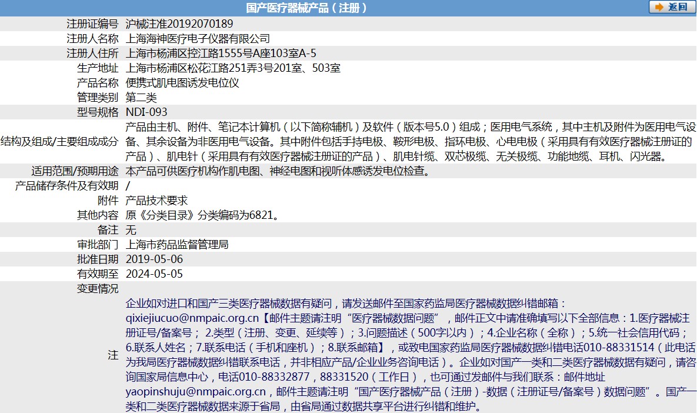Select product name 便携式肌电图诱发电位仪
The width and height of the screenshot is (697, 413).
coord(182,83)
